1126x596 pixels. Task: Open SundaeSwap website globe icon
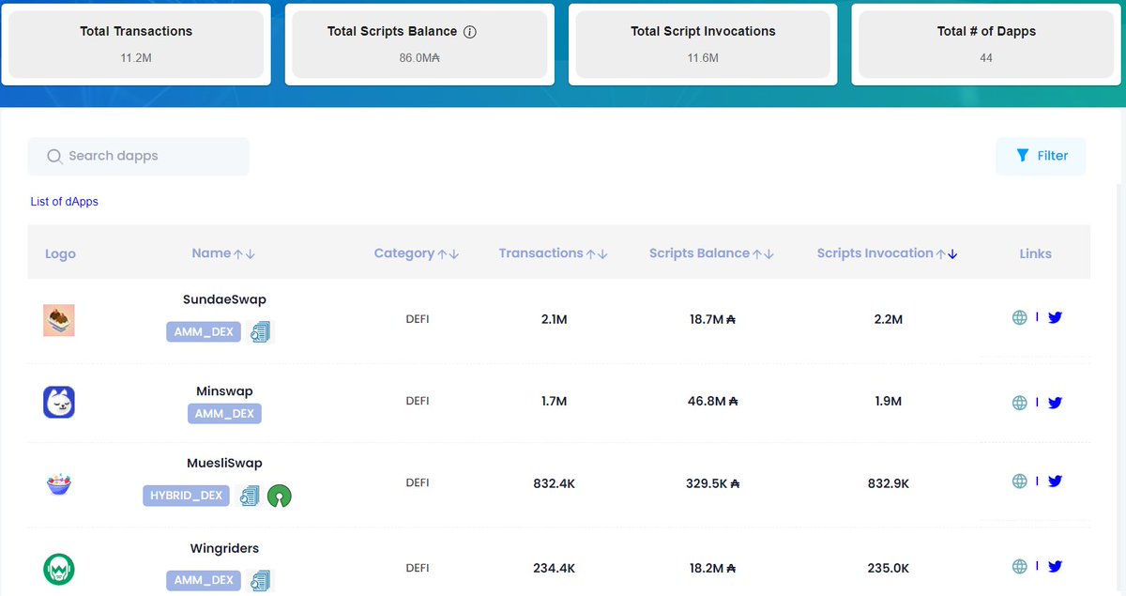1020,318
